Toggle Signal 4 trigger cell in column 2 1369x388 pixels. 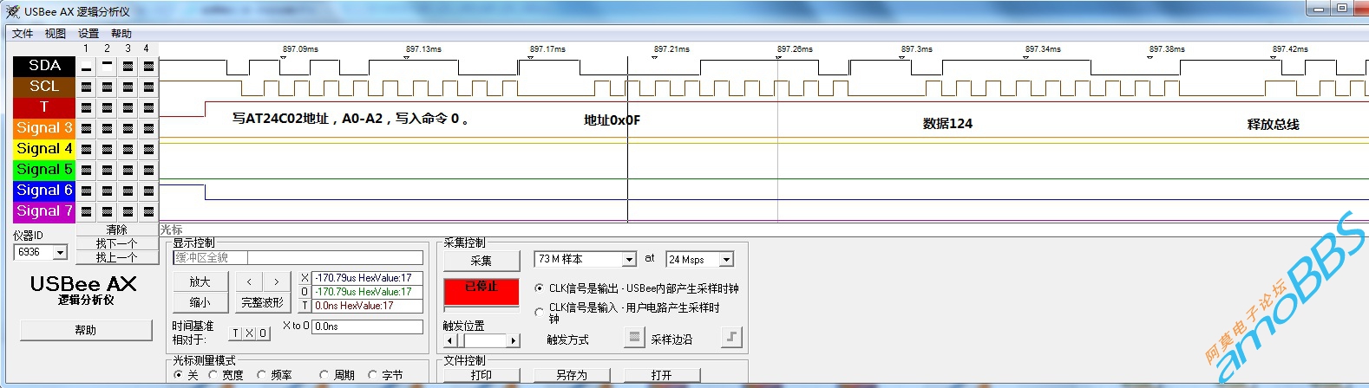click(x=107, y=149)
